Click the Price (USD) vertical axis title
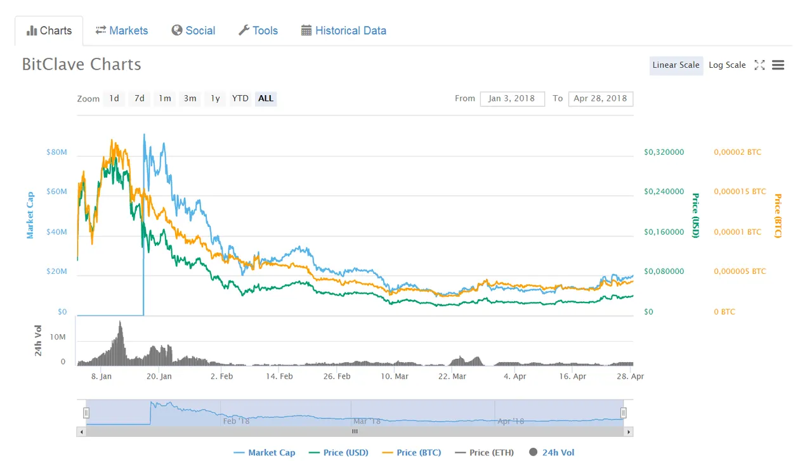812x461 pixels. coord(695,216)
